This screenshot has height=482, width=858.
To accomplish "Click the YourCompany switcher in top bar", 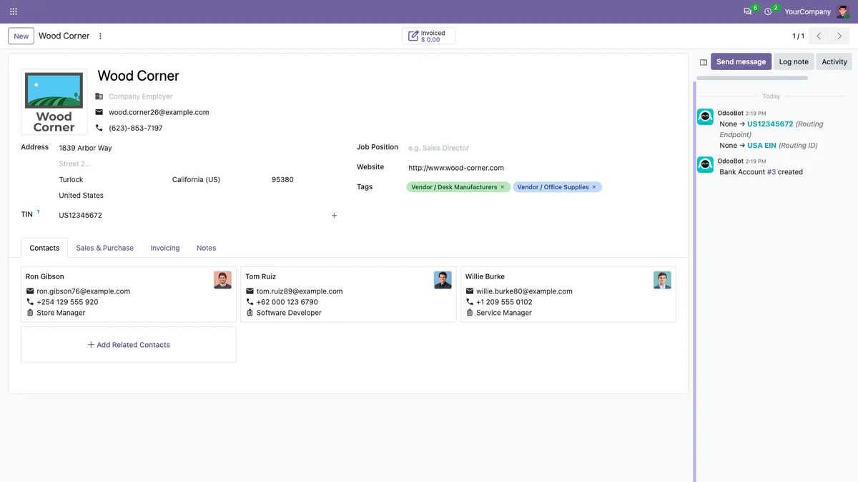I will [807, 11].
